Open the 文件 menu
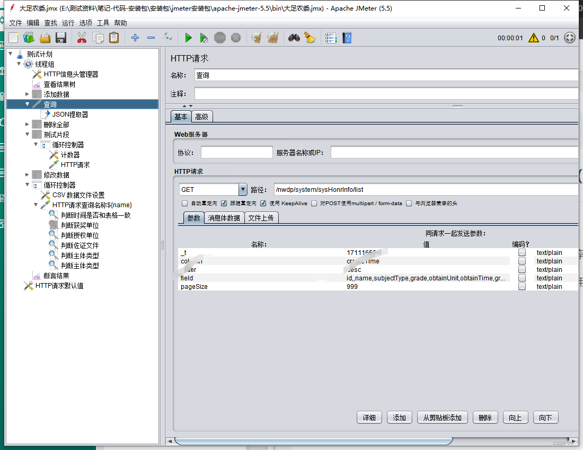The width and height of the screenshot is (583, 450). pyautogui.click(x=15, y=23)
